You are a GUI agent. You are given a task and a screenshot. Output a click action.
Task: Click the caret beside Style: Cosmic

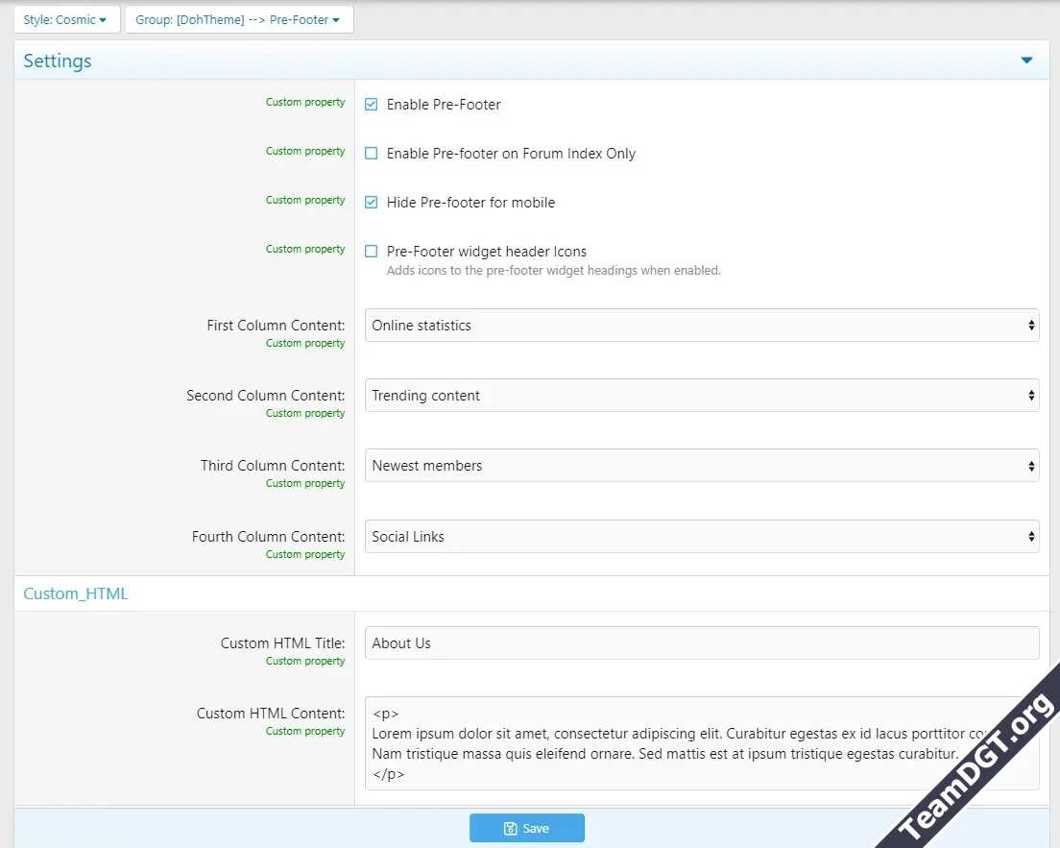(103, 20)
